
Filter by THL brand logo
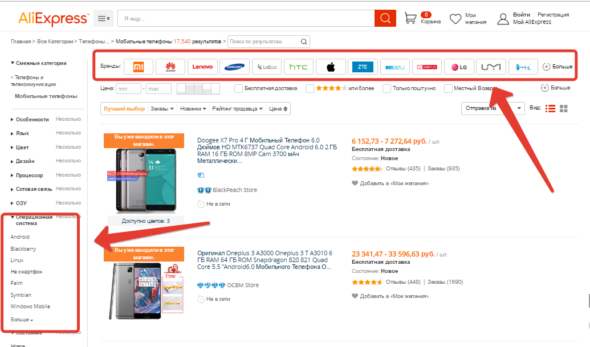(x=523, y=67)
